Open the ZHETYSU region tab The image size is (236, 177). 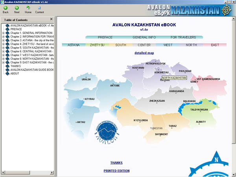point(97,45)
